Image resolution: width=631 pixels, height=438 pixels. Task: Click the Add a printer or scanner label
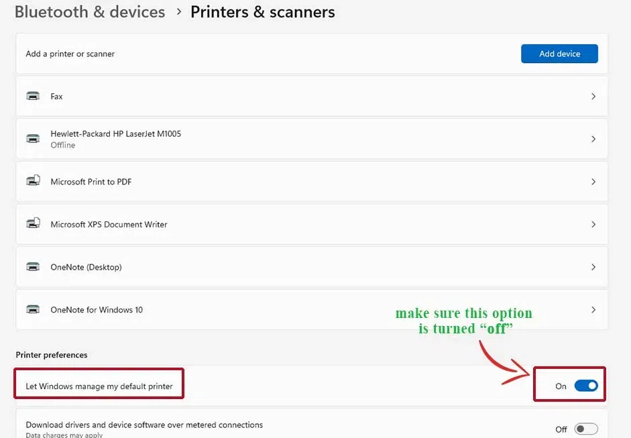pos(70,54)
